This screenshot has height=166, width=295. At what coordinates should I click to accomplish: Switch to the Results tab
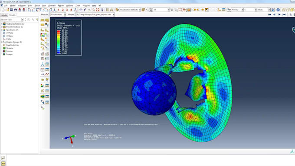coord(13,15)
